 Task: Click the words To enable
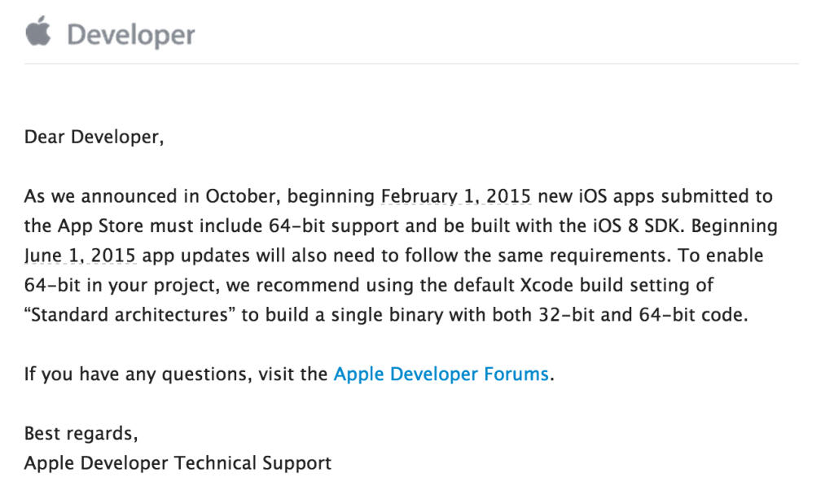[721, 256]
